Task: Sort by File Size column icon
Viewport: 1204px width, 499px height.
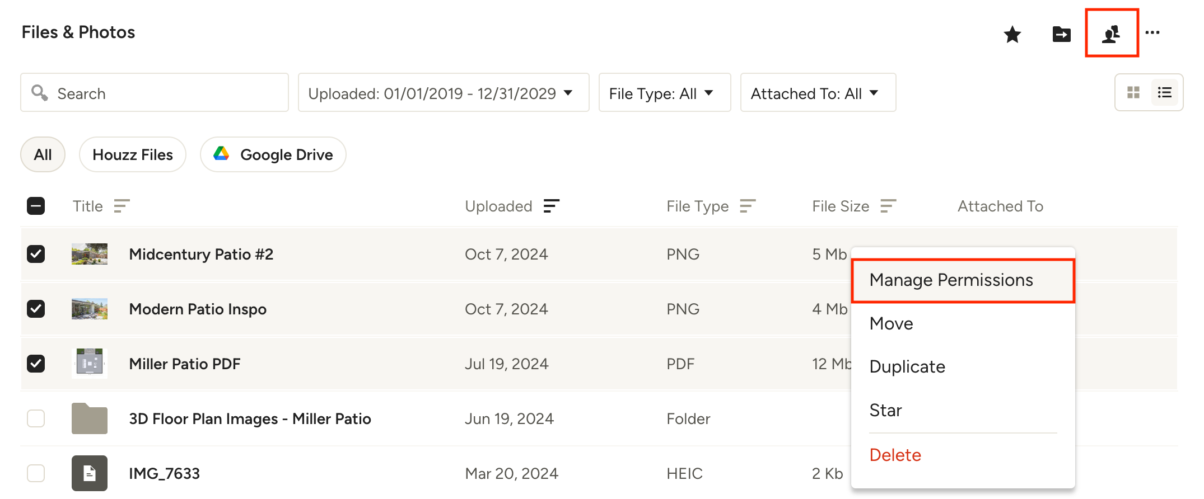Action: tap(888, 206)
